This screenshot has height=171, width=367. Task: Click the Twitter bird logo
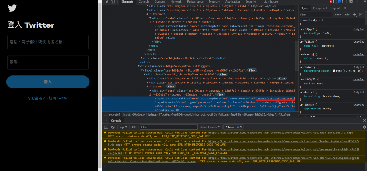[12, 9]
